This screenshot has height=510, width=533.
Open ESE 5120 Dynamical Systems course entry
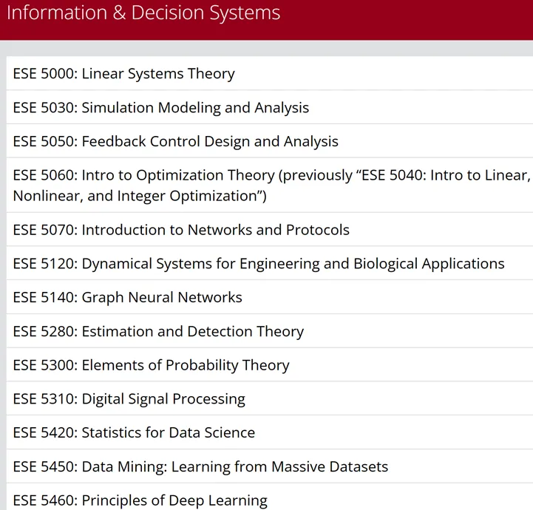pyautogui.click(x=270, y=263)
